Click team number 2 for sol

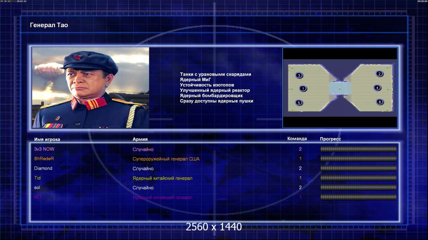(x=300, y=187)
